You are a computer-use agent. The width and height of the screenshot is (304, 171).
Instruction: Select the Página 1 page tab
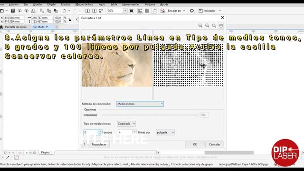(x=47, y=152)
